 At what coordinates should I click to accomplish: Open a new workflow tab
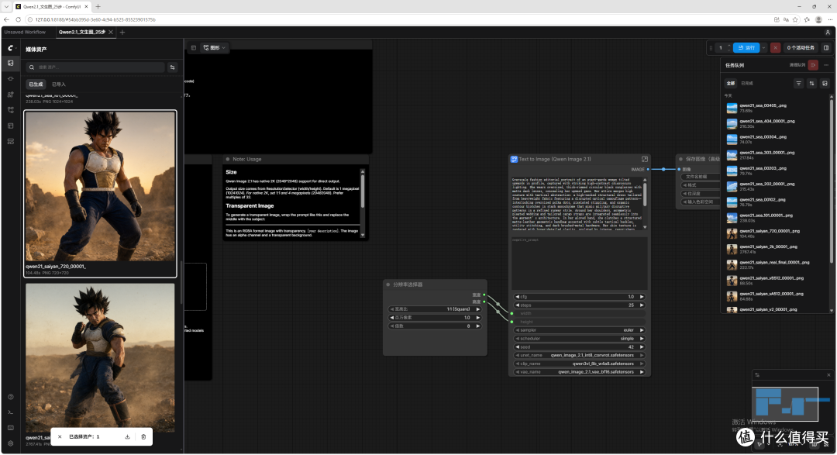tap(122, 32)
